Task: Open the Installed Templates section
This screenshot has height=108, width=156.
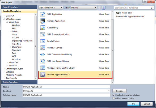Action: point(19,11)
